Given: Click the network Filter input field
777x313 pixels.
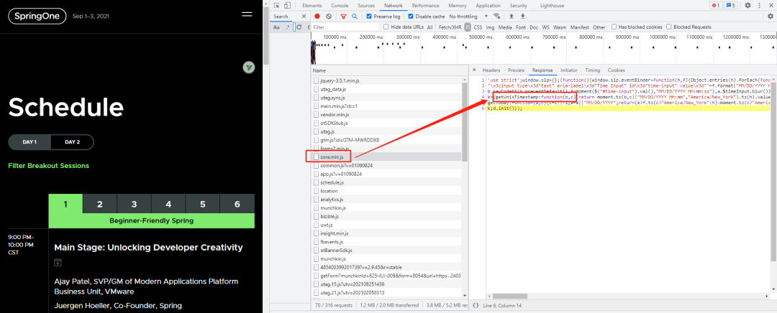Looking at the screenshot, I should tap(345, 27).
